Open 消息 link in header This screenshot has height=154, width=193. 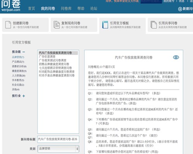coord(182,1)
